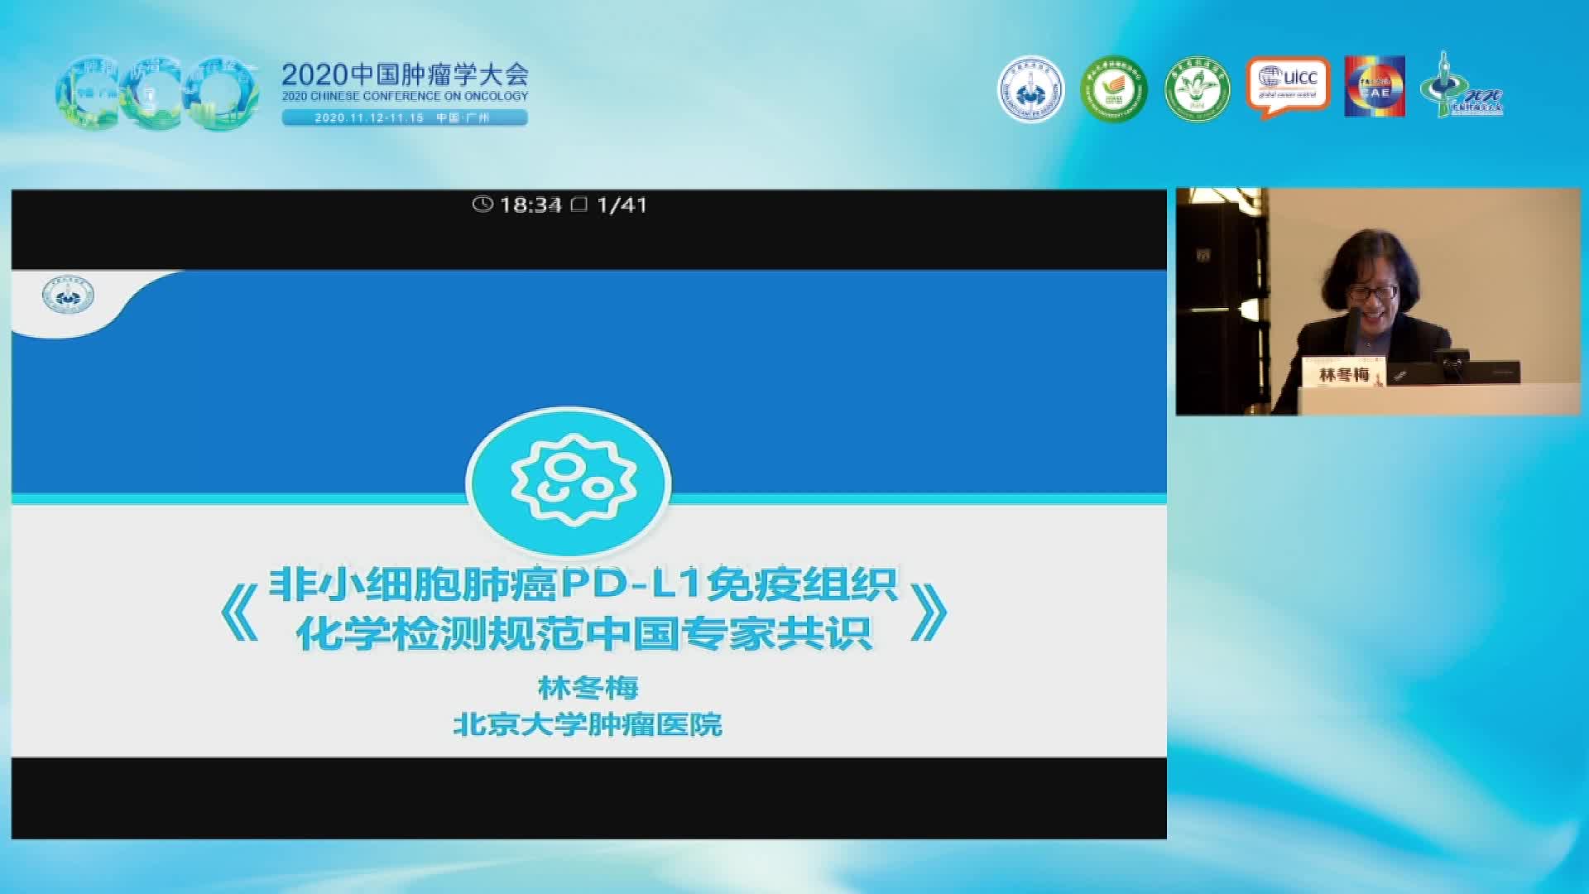Click the small association emblem on slide corner
The height and width of the screenshot is (894, 1589).
pos(68,296)
